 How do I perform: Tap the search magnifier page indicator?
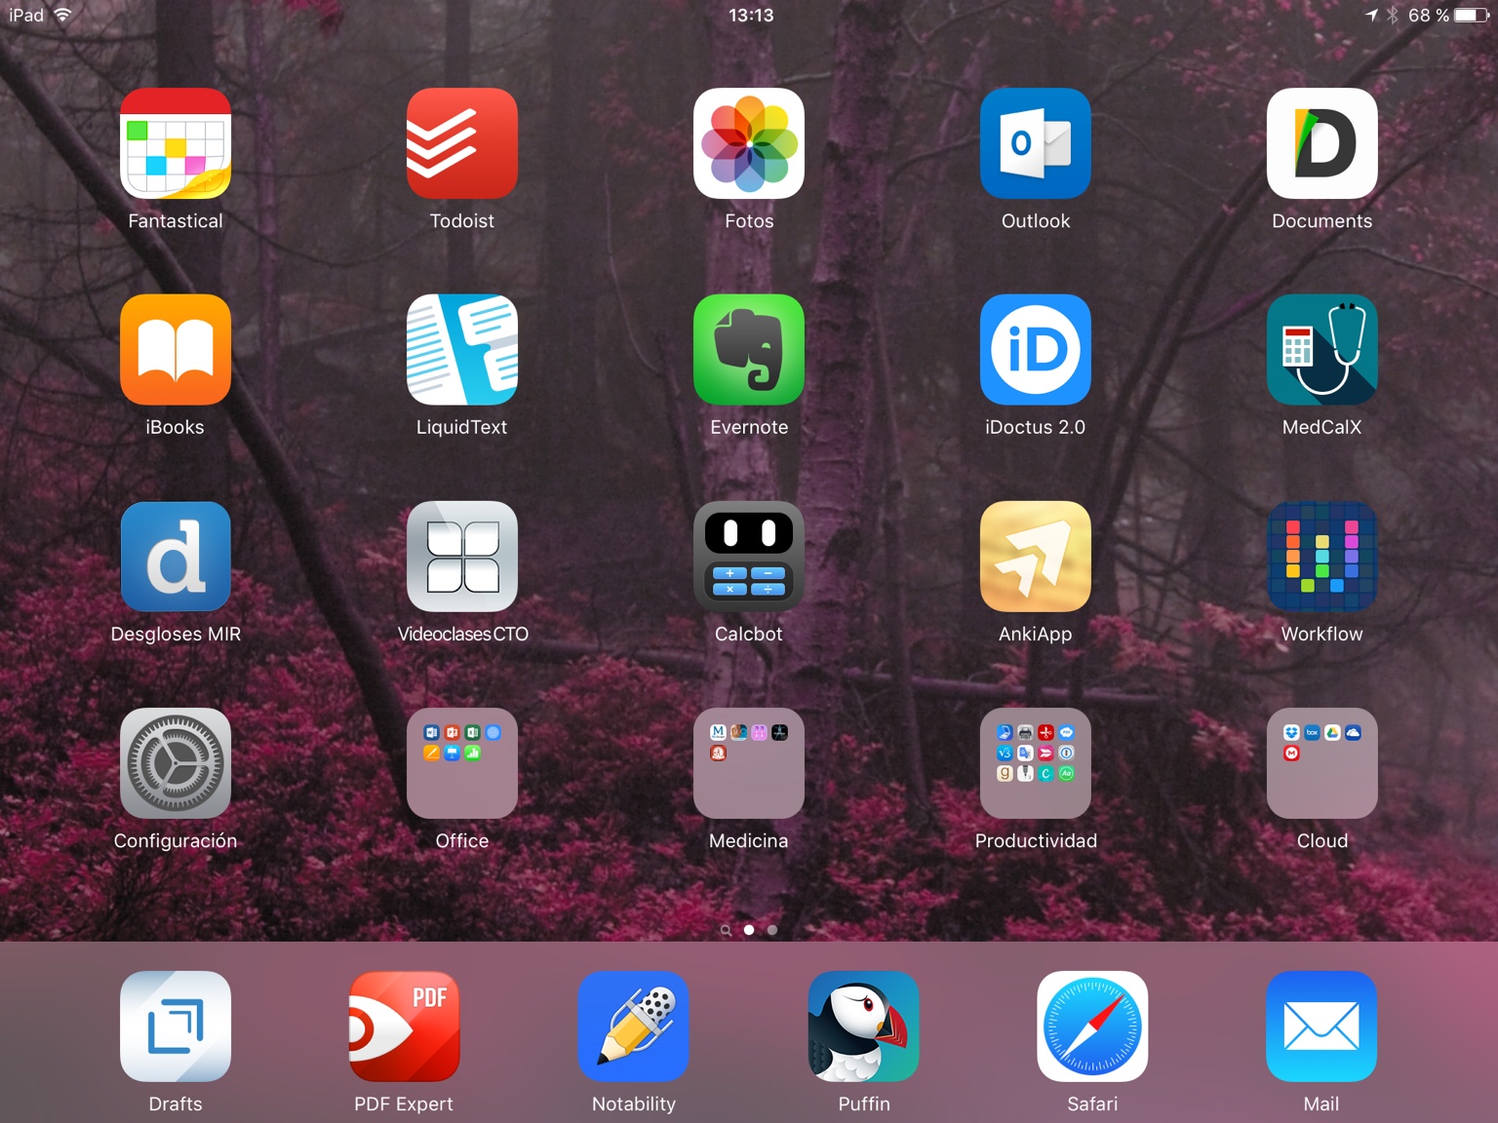(726, 930)
